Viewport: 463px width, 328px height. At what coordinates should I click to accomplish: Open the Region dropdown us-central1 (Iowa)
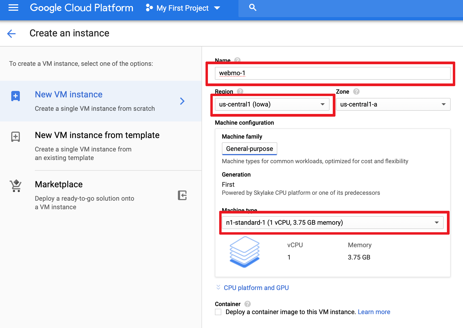point(272,104)
